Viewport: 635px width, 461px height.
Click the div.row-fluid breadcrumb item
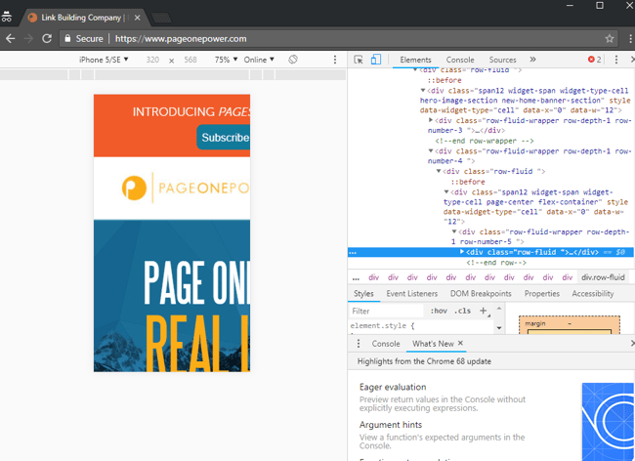603,277
